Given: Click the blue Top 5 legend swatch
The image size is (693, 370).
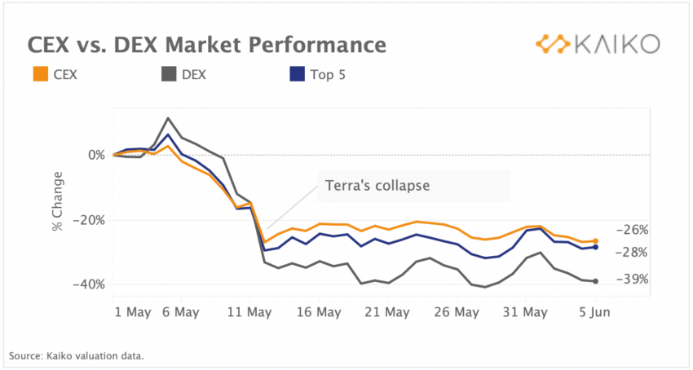Looking at the screenshot, I should pos(297,74).
